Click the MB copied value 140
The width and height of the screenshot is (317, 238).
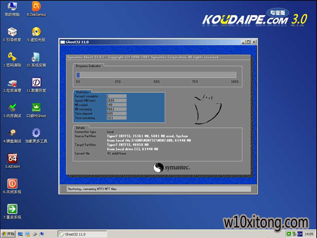pos(116,105)
